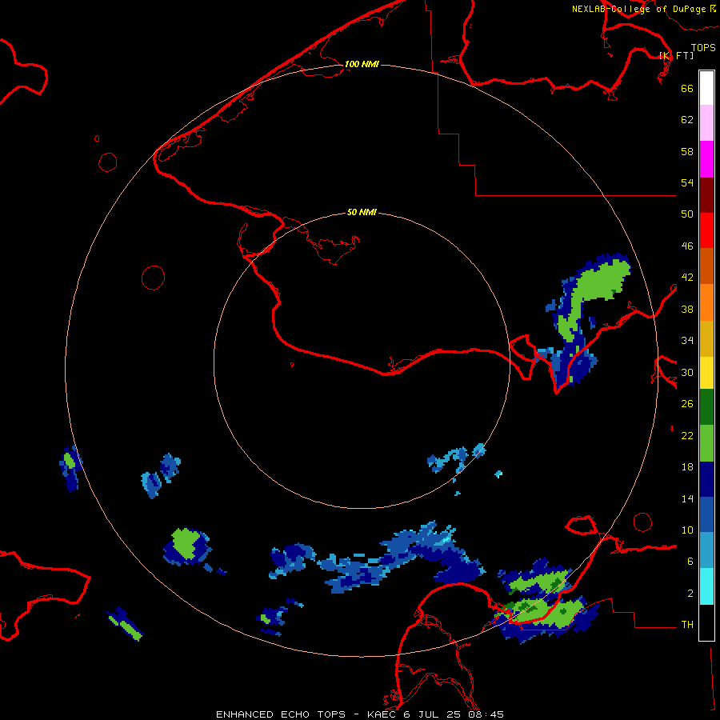
Task: Click the legend value "26"
Action: pos(687,404)
